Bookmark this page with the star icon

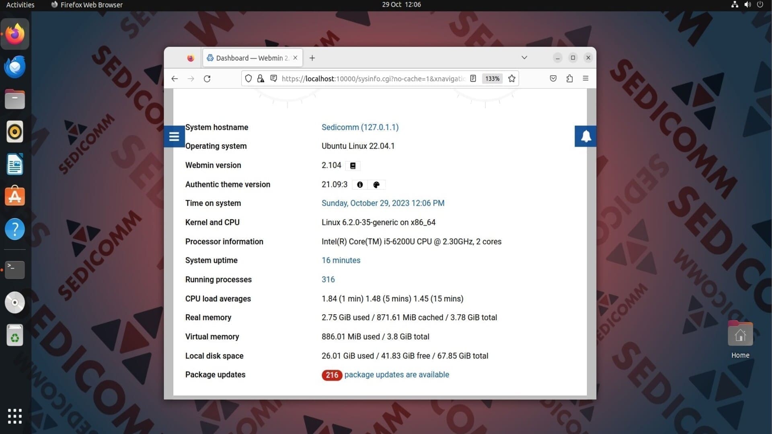tap(511, 79)
